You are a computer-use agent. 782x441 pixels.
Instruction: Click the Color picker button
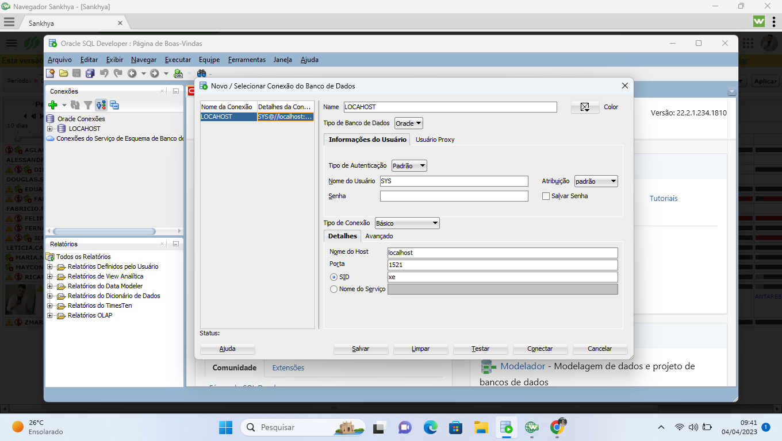pyautogui.click(x=585, y=107)
